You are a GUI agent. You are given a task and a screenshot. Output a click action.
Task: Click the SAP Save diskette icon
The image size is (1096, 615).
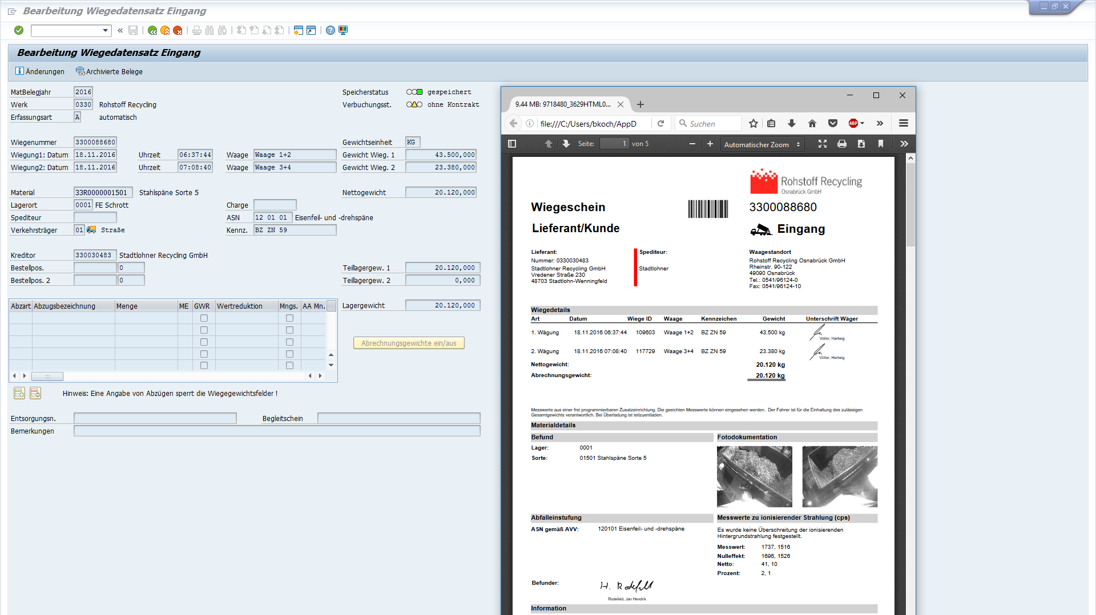coord(133,30)
